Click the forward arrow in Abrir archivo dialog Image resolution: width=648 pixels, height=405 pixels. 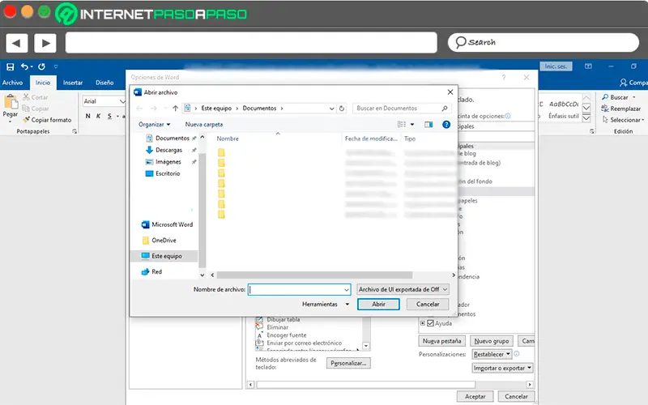pos(153,109)
